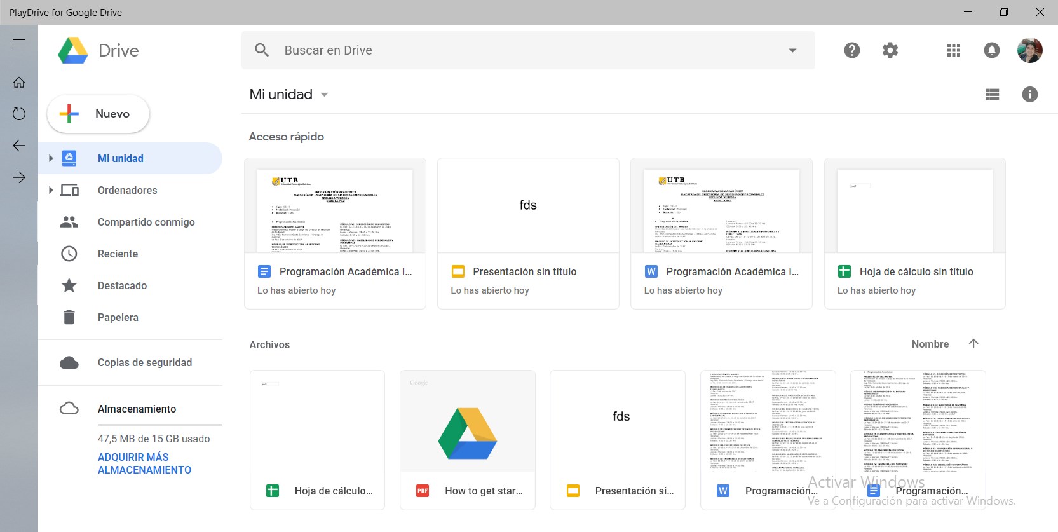Open the notifications bell icon

point(991,50)
